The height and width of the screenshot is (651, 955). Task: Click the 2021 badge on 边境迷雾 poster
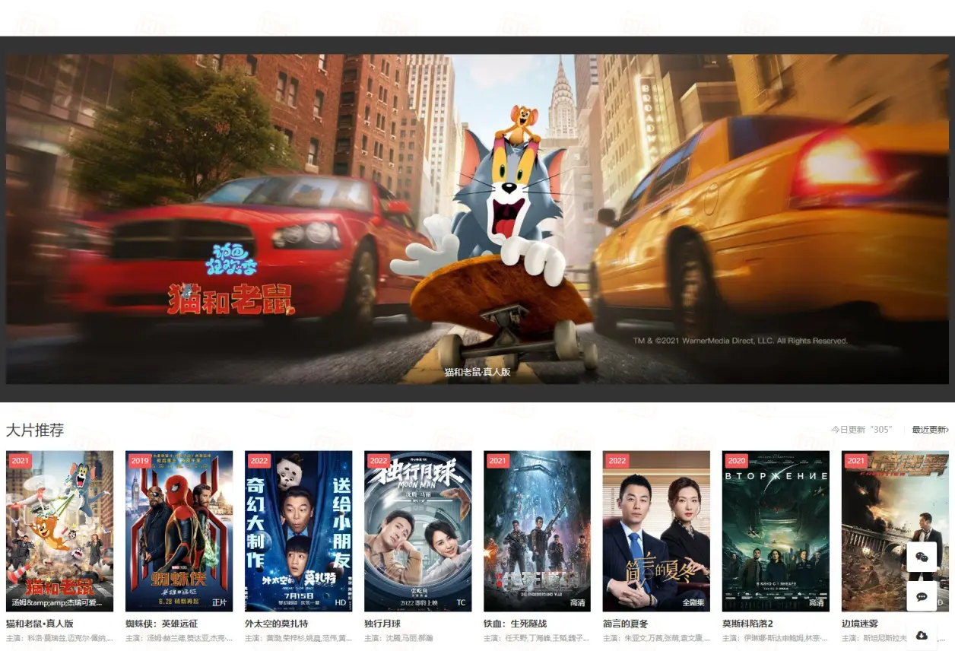point(856,461)
